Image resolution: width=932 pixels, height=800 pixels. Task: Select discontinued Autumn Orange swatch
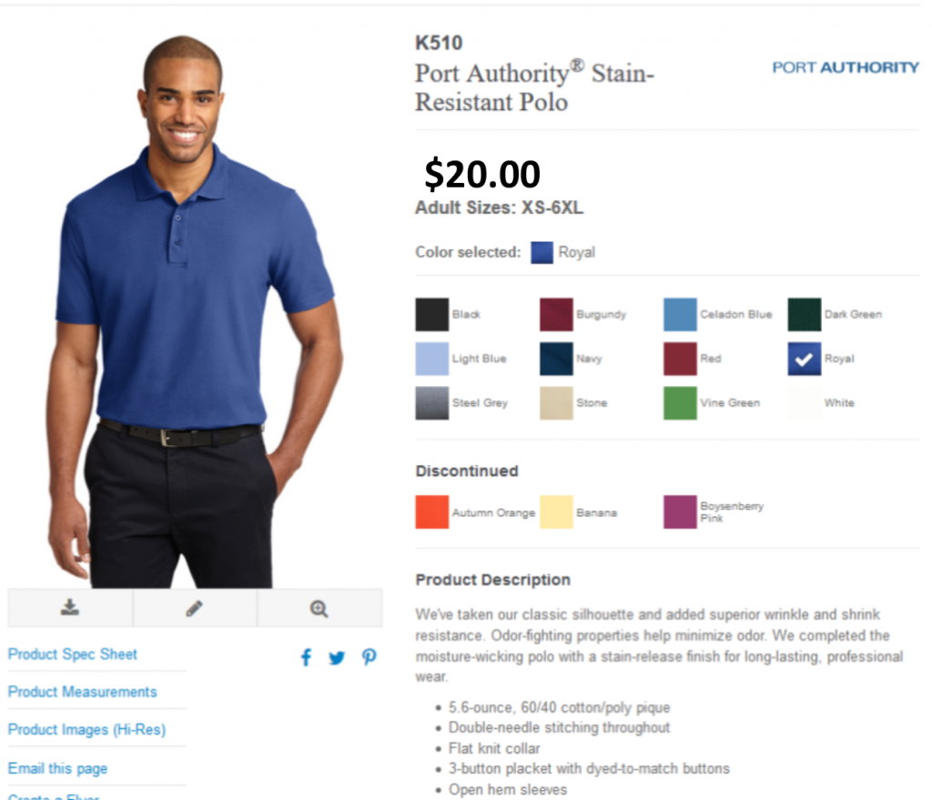432,511
